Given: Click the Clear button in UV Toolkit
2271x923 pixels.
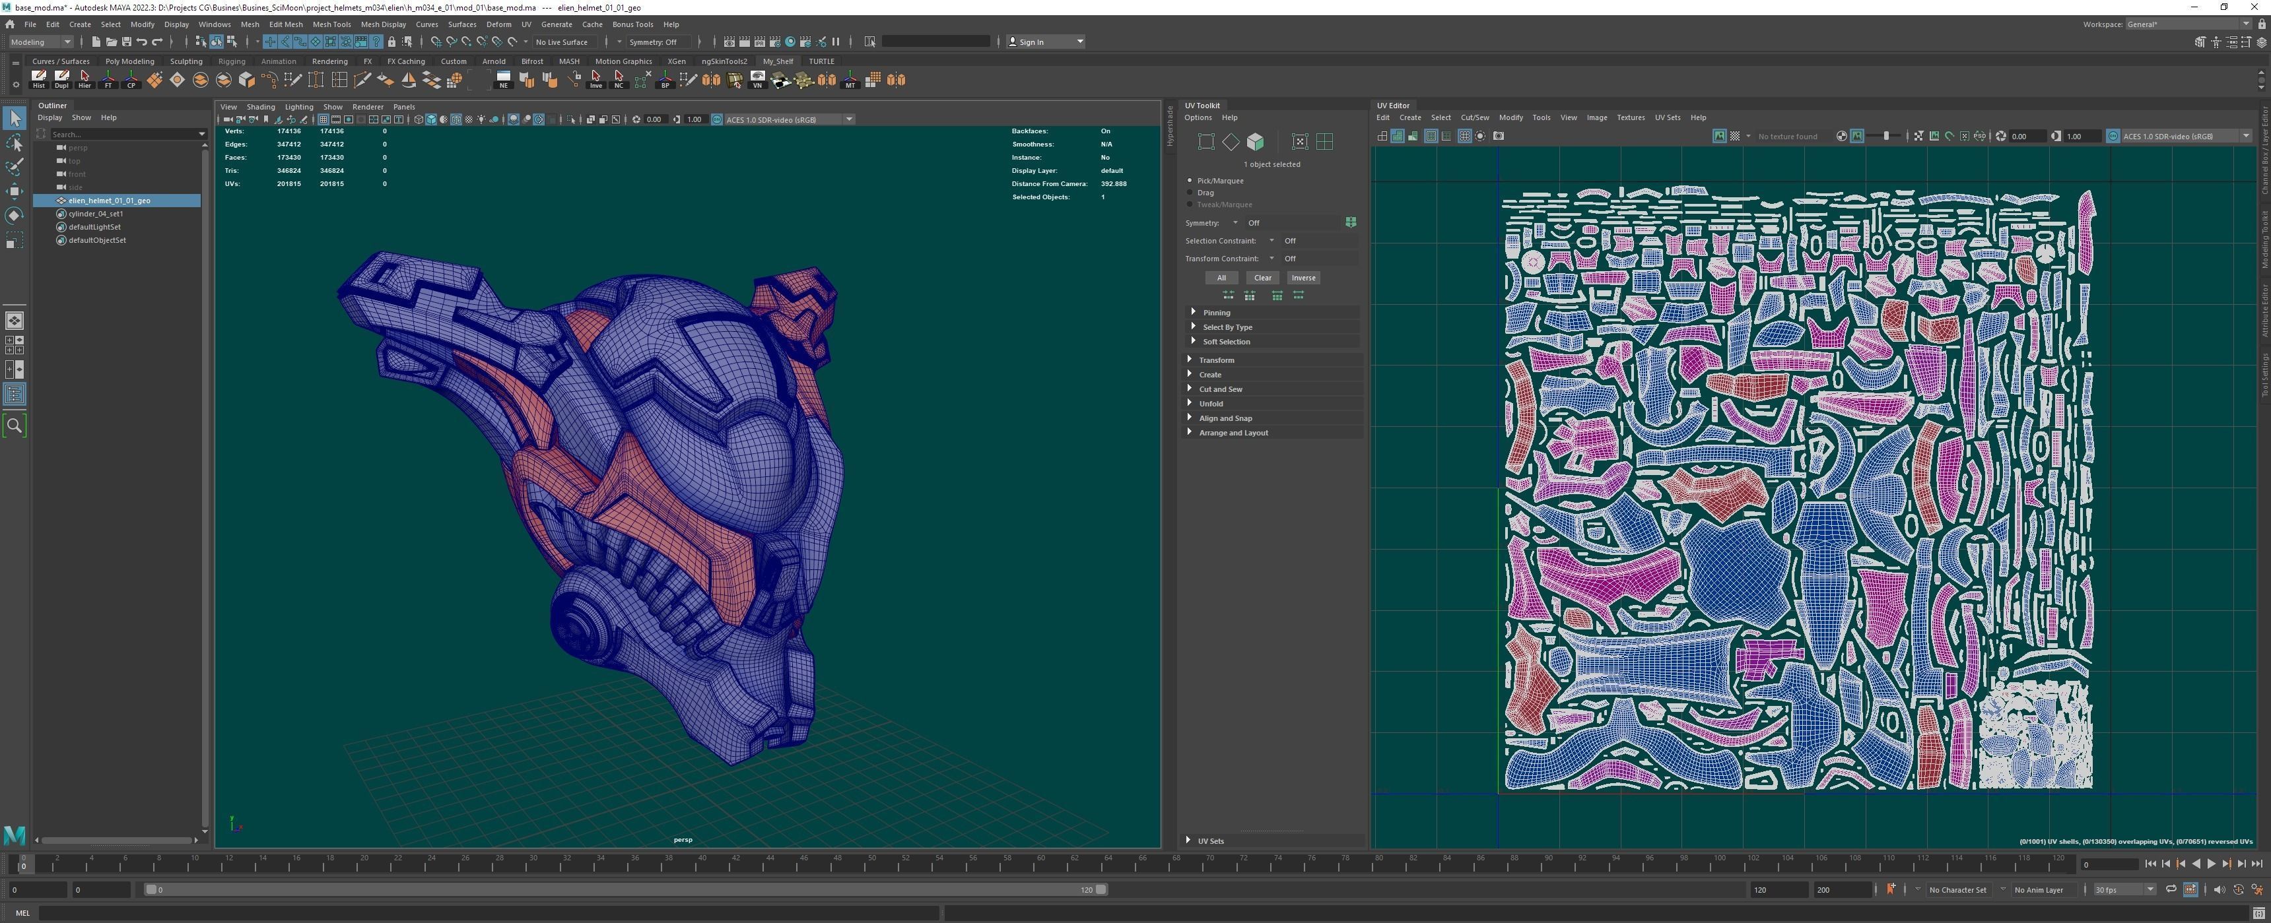Looking at the screenshot, I should point(1262,278).
